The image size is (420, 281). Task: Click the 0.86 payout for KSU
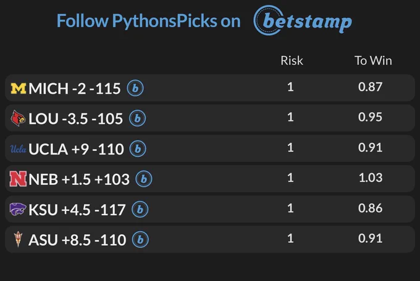tap(371, 208)
